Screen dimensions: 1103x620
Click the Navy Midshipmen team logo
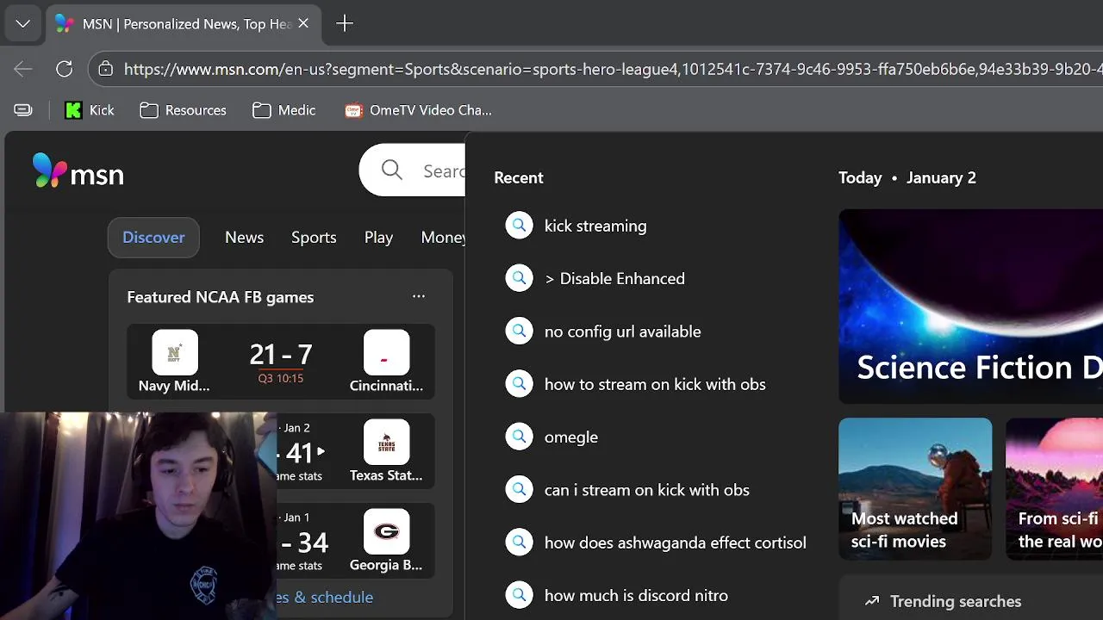coord(175,353)
